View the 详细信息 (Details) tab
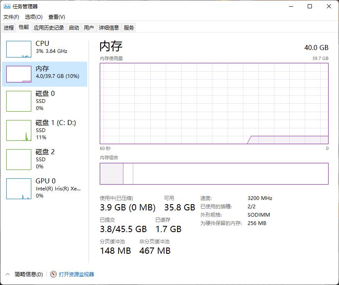The image size is (339, 285). click(x=109, y=27)
